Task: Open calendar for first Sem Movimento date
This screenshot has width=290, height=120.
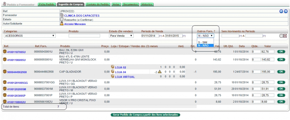Action: coord(241,36)
